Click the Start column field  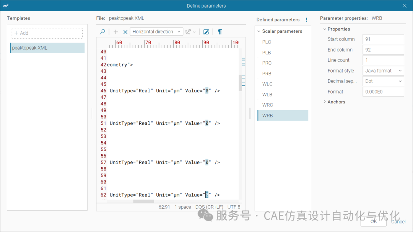tap(383, 39)
